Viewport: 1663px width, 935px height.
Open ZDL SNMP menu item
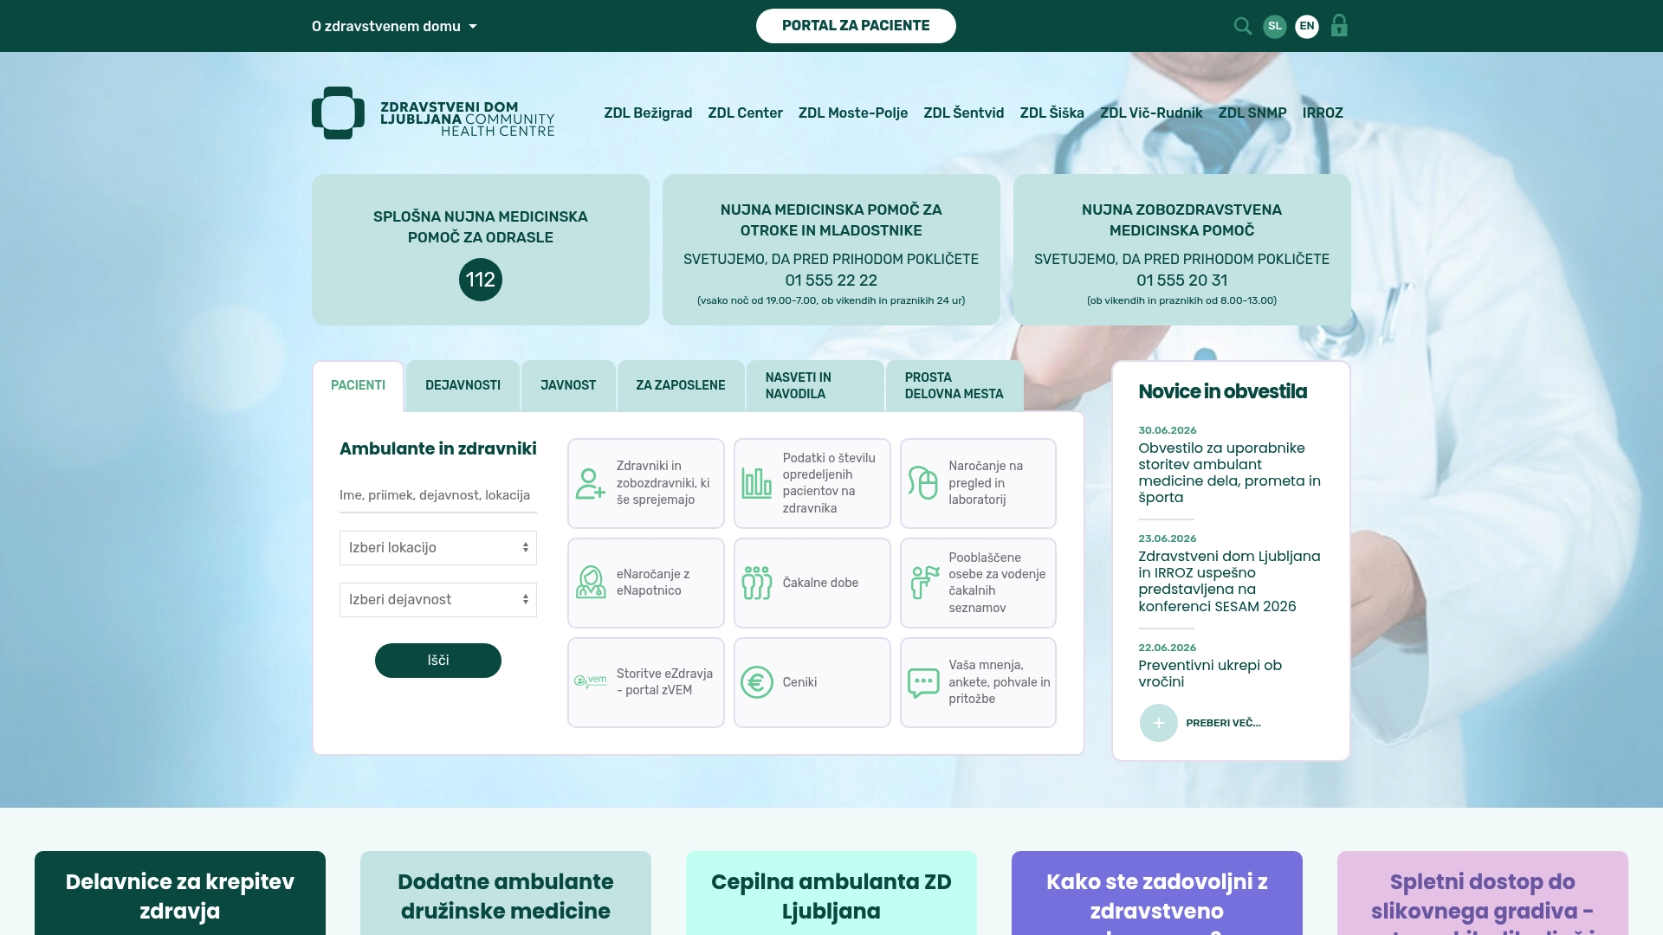1252,113
